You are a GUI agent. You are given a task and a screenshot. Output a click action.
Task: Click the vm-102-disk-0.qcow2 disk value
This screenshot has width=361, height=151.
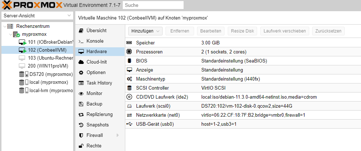pos(247,106)
